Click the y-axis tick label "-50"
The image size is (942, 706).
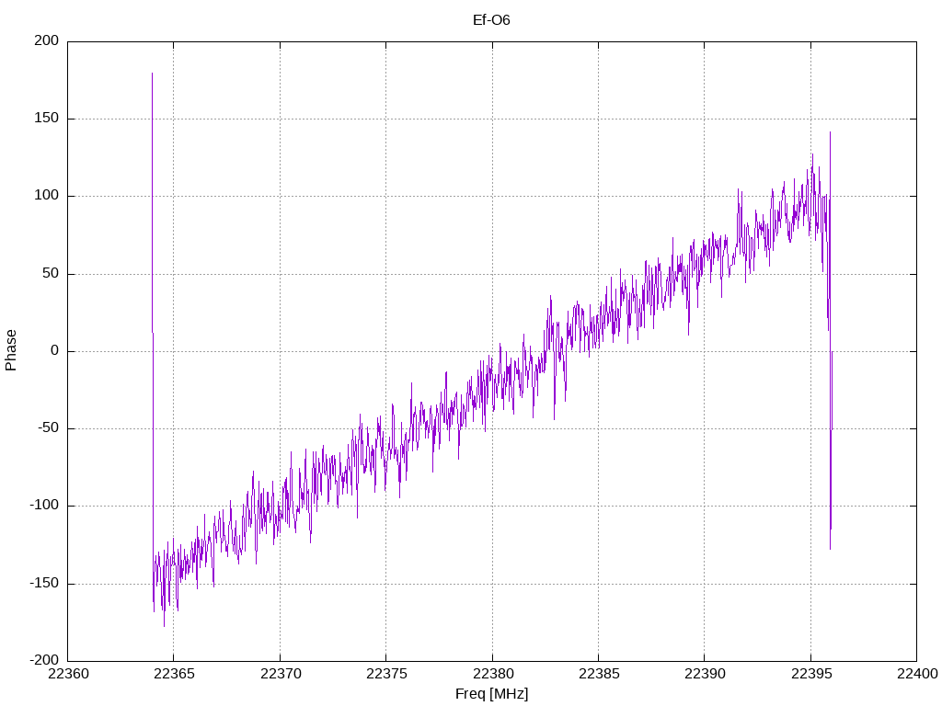[x=49, y=428]
